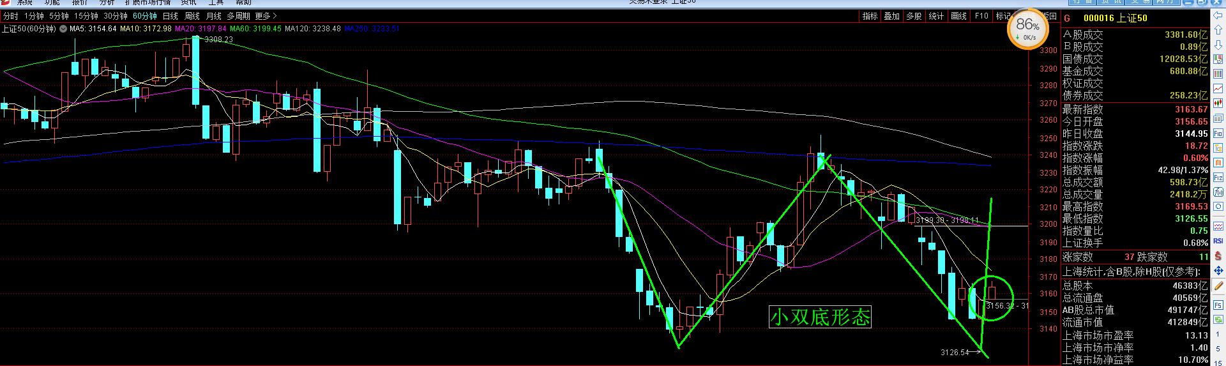The width and height of the screenshot is (1226, 366).
Task: Click the 指标 toolbar button
Action: coord(870,16)
